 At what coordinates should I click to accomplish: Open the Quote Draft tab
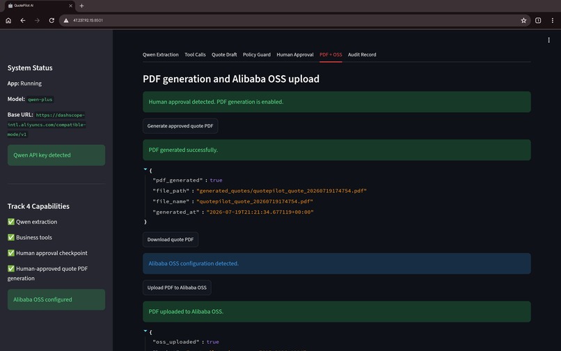224,55
